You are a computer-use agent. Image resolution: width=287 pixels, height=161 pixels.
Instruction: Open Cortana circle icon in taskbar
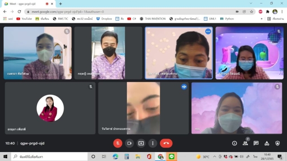(93, 157)
